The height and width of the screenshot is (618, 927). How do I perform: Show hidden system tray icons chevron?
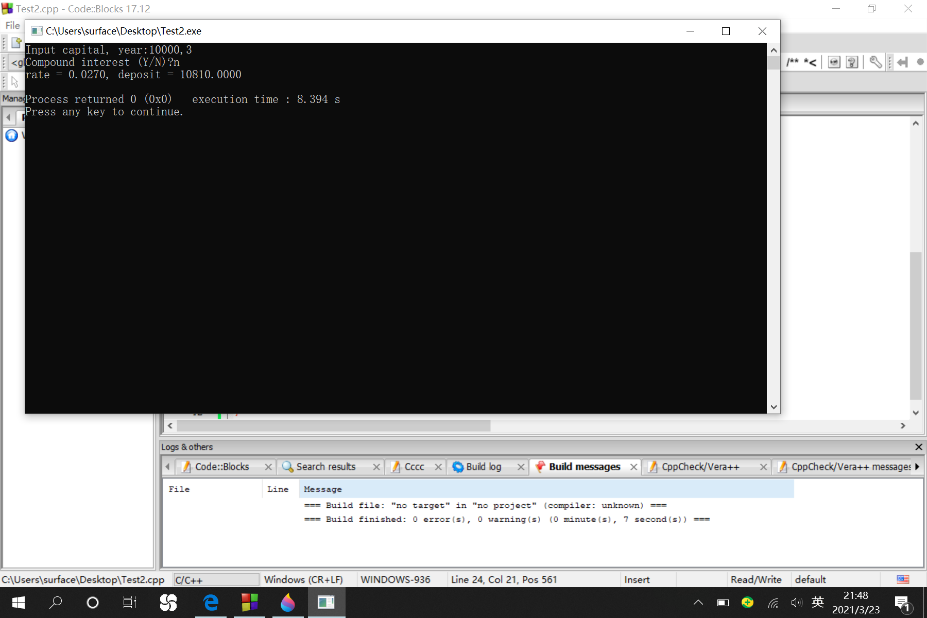click(x=698, y=603)
